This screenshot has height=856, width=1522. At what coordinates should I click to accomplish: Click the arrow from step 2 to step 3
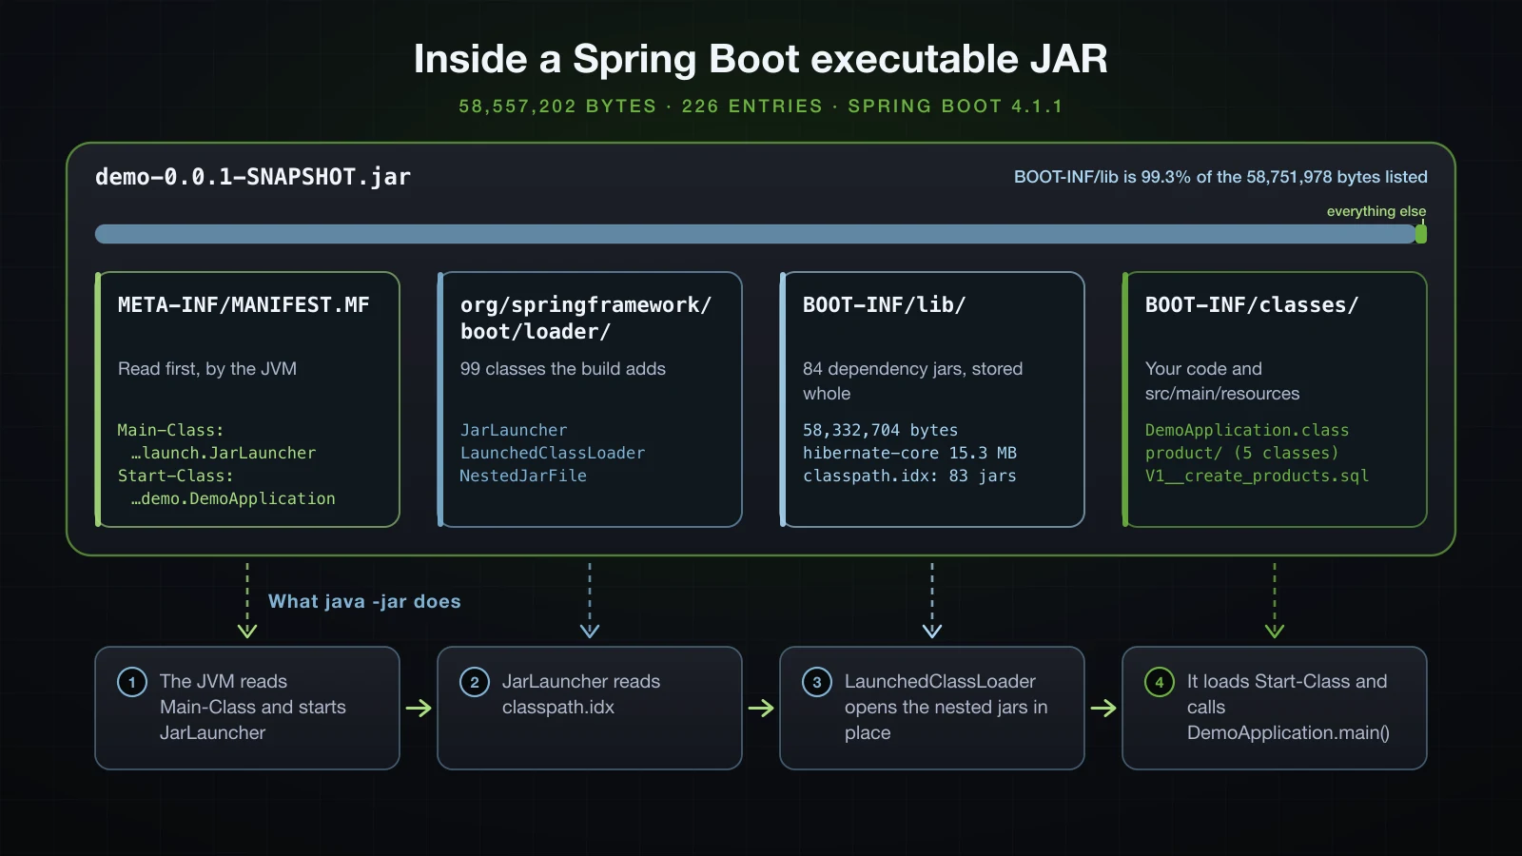(761, 708)
